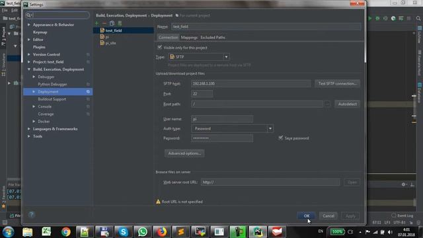The height and width of the screenshot is (238, 423).
Task: Switch to the Mappings tab
Action: 189,37
